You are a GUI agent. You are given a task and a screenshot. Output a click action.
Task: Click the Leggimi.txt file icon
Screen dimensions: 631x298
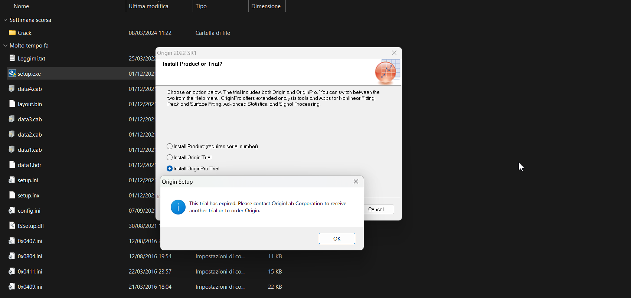tap(12, 58)
